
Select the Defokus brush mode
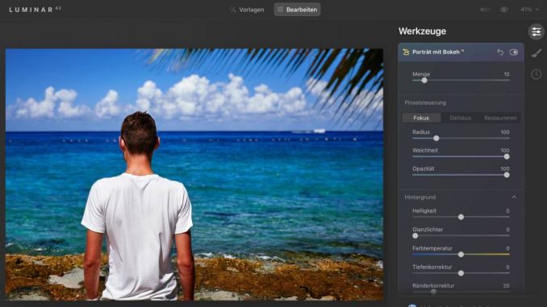pos(461,118)
